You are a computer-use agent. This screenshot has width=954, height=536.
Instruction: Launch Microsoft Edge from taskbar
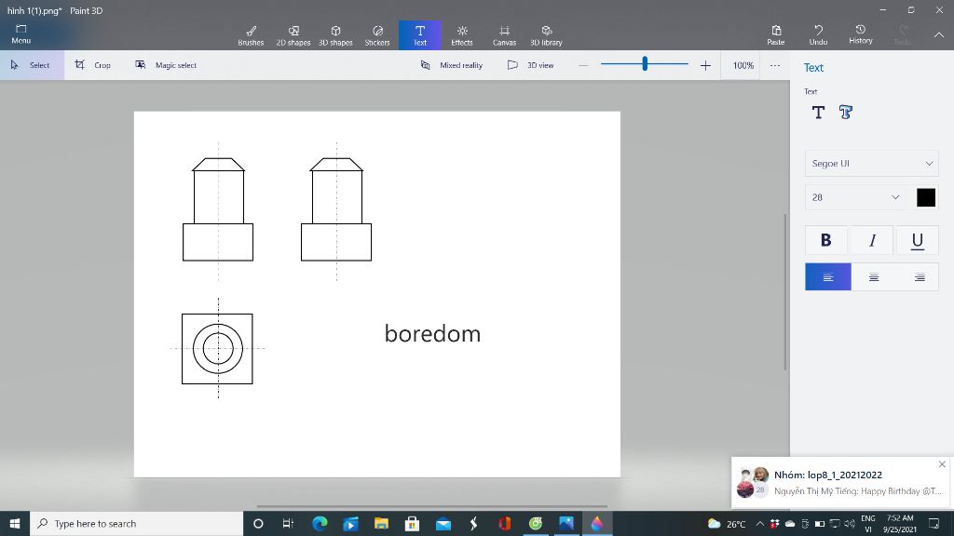[320, 523]
